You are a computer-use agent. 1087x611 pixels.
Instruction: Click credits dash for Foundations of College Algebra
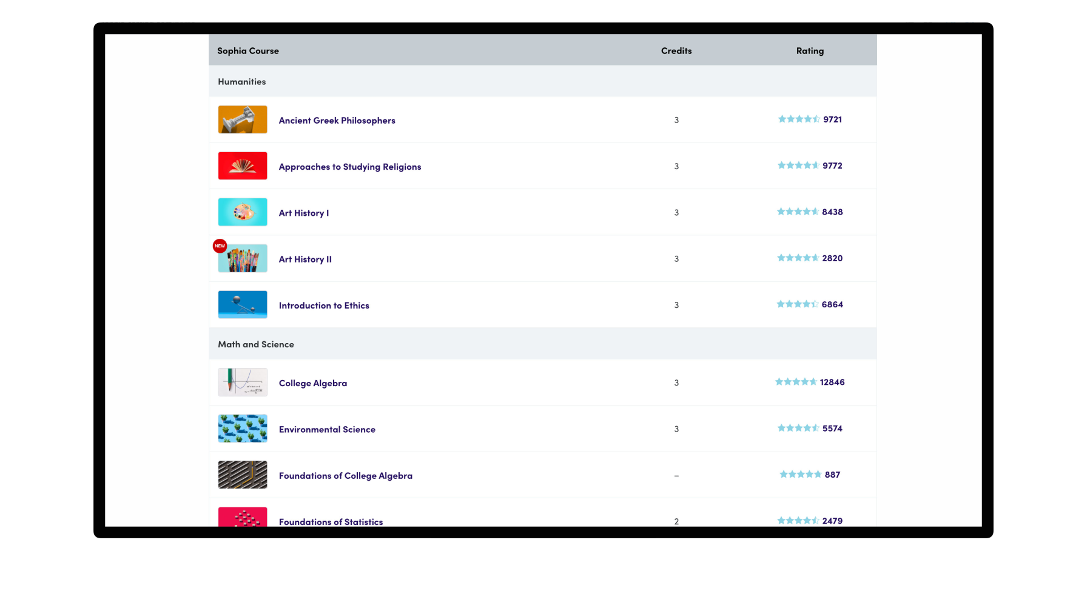(x=676, y=476)
